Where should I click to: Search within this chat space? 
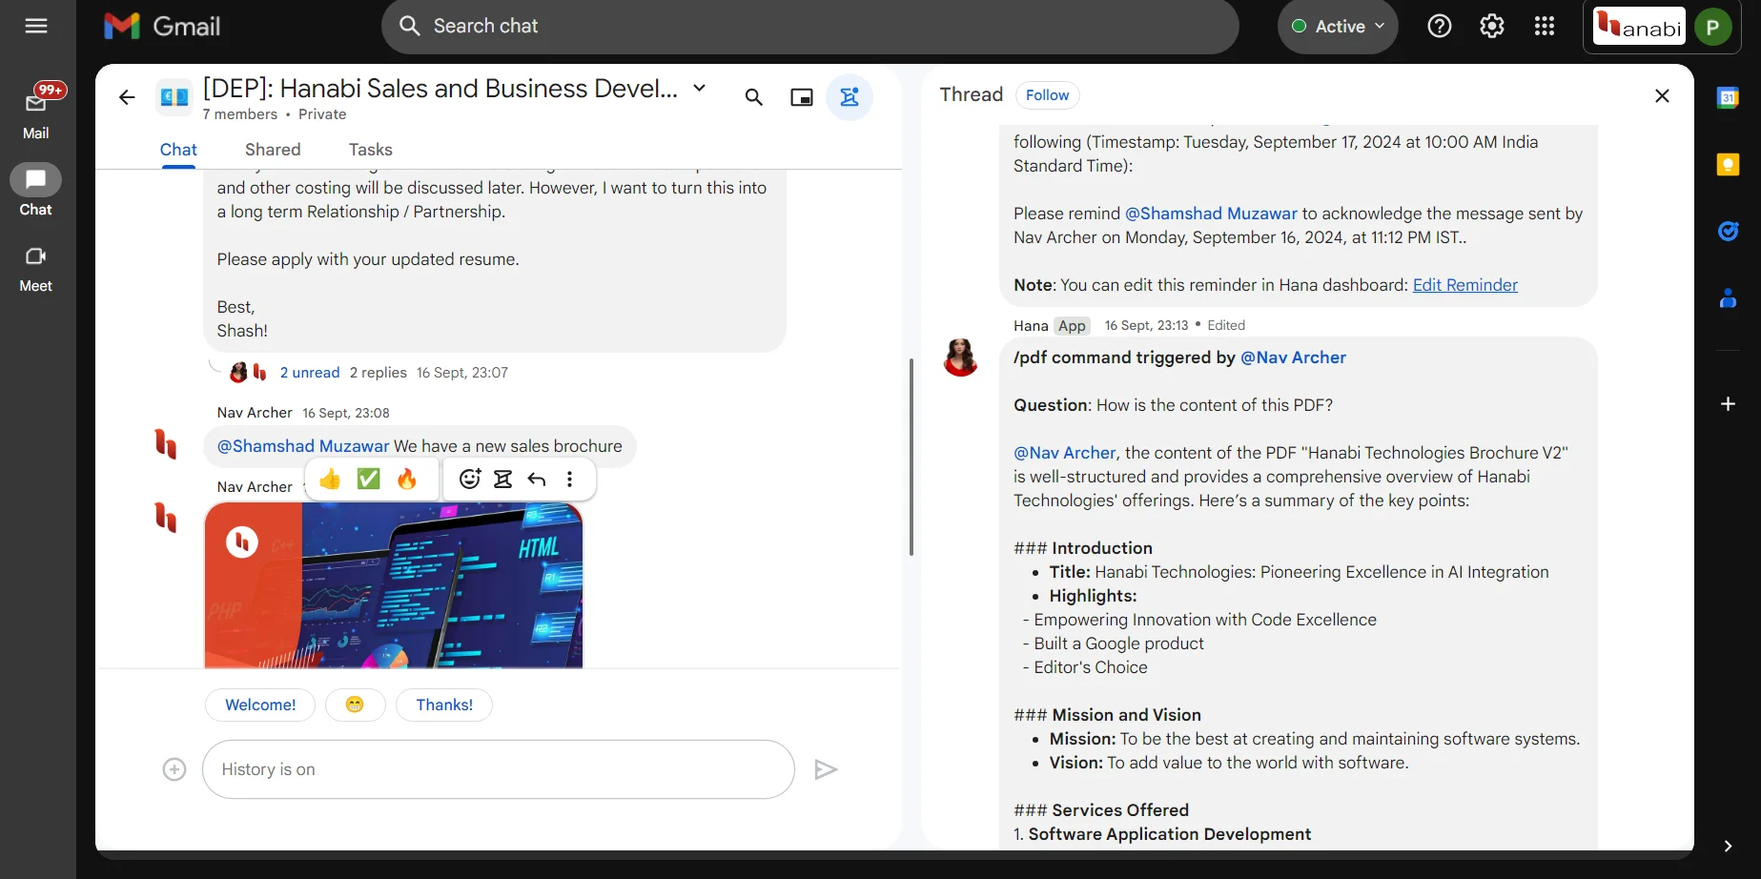[753, 97]
